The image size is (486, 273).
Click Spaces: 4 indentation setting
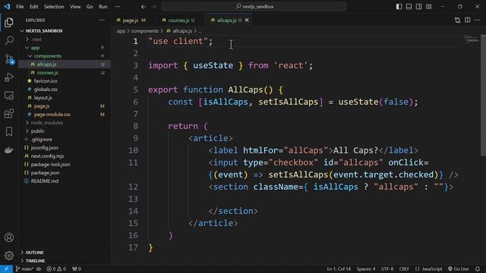(x=366, y=268)
